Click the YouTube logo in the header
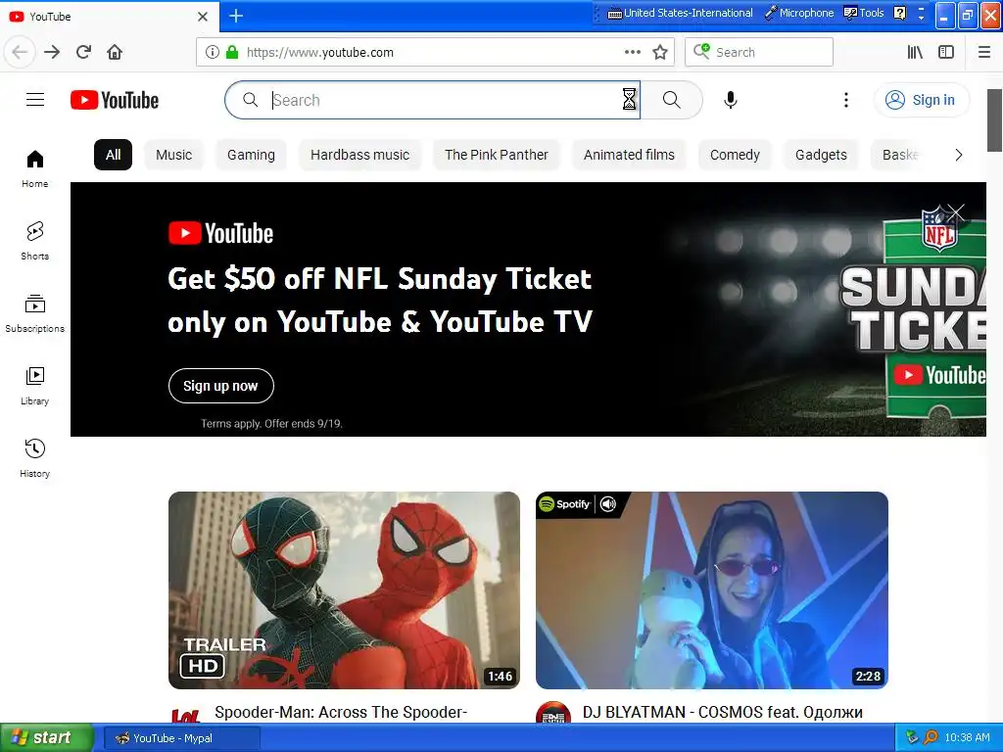Viewport: 1003px width, 752px height. tap(115, 100)
